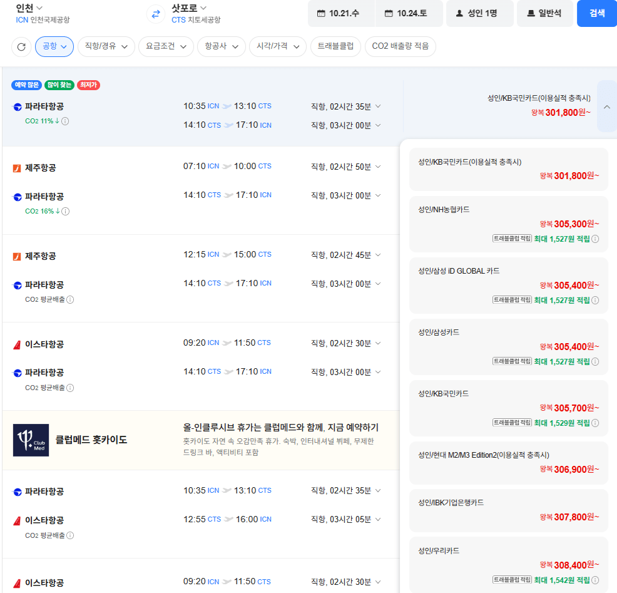Select 성인/KB국민카드 fare 305,700원
The height and width of the screenshot is (593, 617).
[x=509, y=408]
